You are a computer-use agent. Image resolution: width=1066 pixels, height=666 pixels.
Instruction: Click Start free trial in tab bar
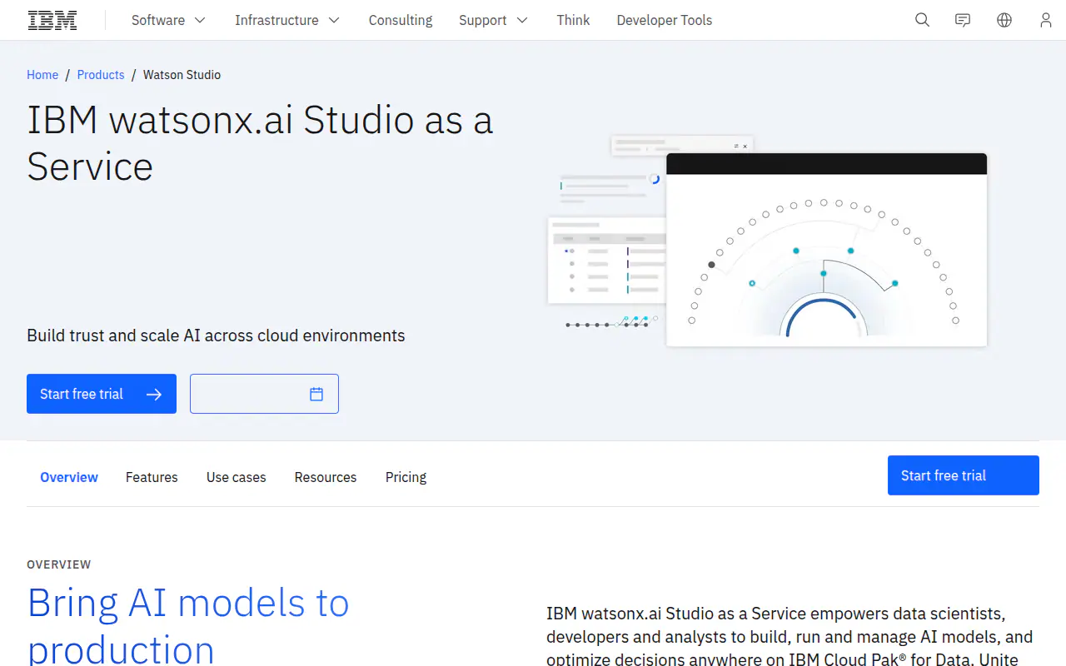[x=964, y=475]
